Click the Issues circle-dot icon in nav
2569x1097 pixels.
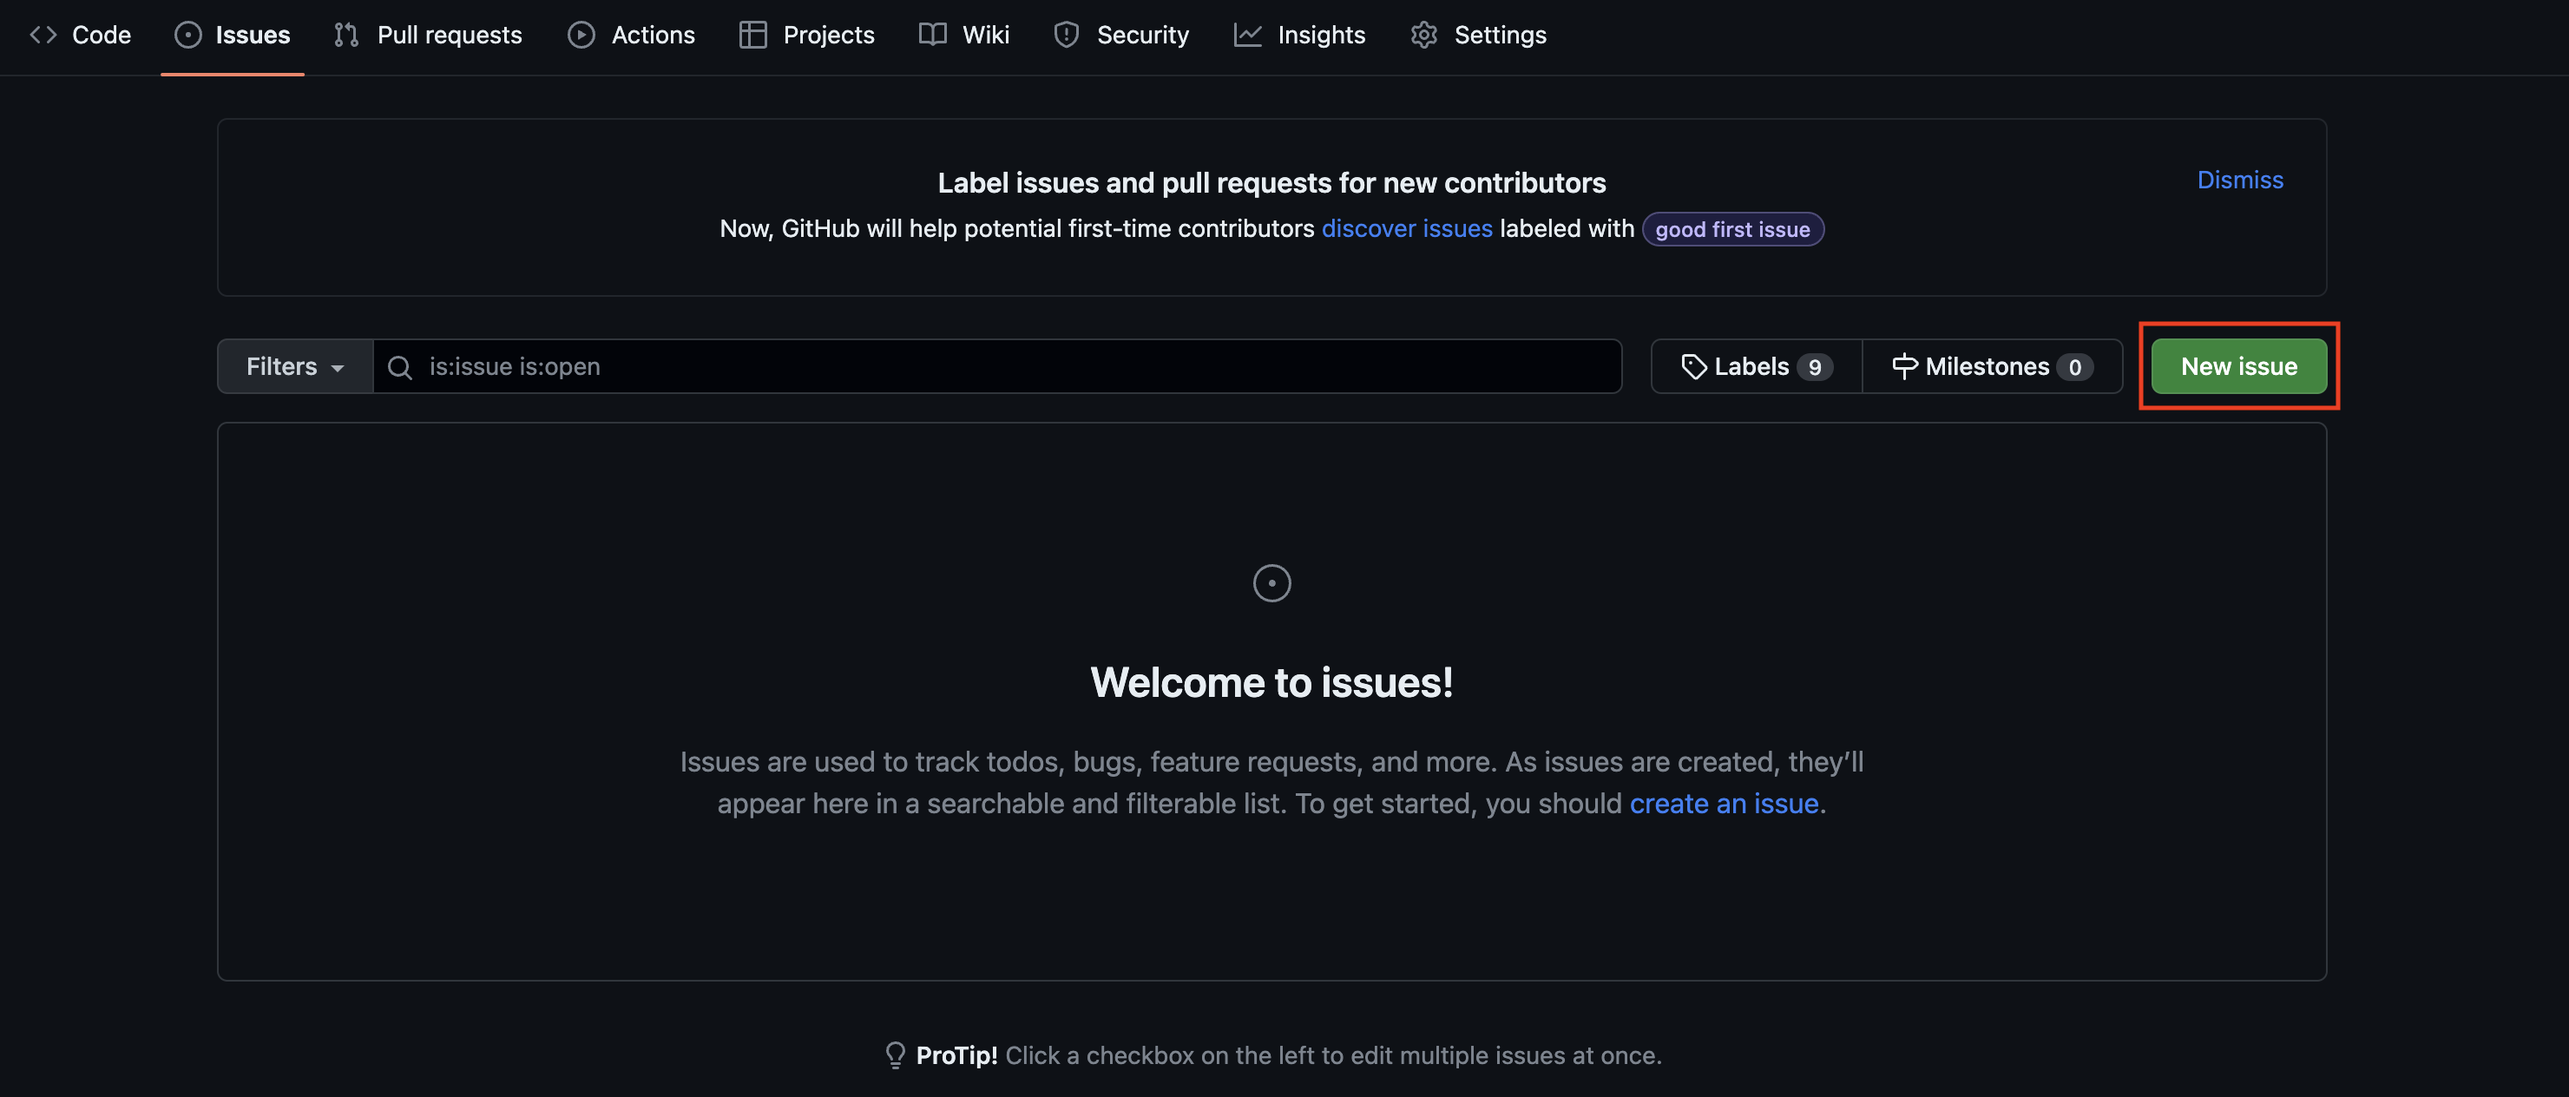[187, 35]
